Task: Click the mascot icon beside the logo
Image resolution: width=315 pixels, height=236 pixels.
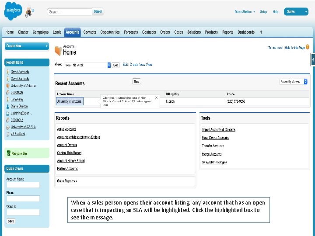Action: point(29,12)
